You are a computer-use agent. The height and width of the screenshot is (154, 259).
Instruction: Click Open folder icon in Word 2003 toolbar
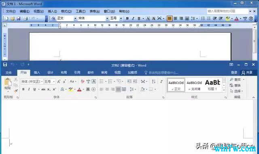[13, 19]
